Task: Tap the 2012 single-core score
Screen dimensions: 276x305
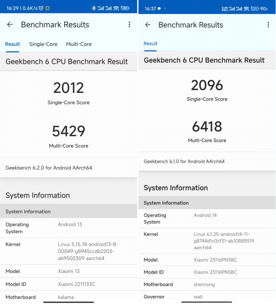Action: click(x=68, y=88)
